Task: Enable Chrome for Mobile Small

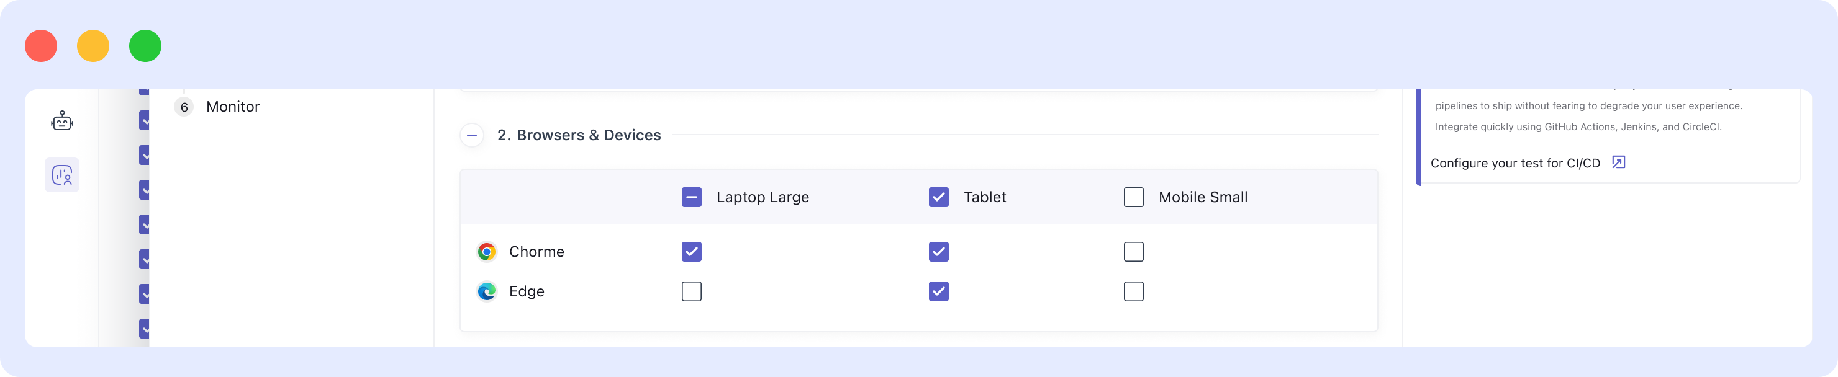Action: (1133, 251)
